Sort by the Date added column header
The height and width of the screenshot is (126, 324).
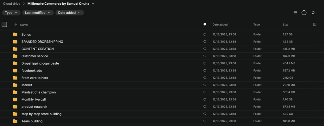pos(220,25)
